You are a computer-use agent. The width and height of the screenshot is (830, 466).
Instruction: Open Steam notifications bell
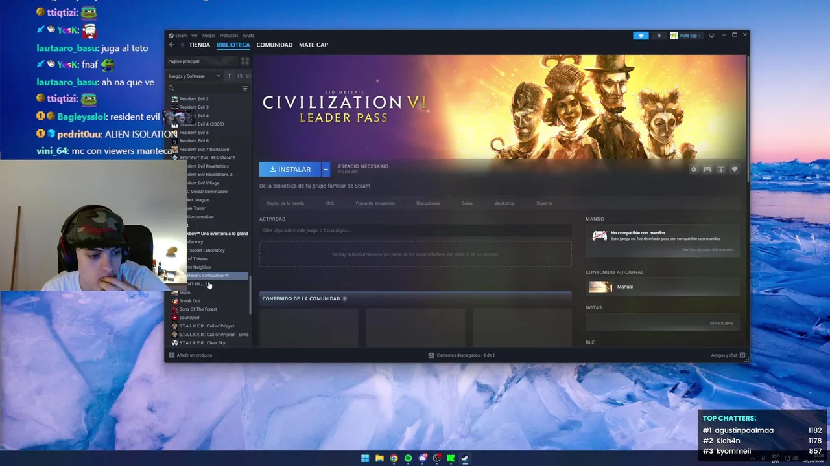click(659, 36)
